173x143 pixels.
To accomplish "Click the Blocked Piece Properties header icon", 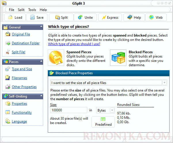I will pyautogui.click(x=52, y=73).
